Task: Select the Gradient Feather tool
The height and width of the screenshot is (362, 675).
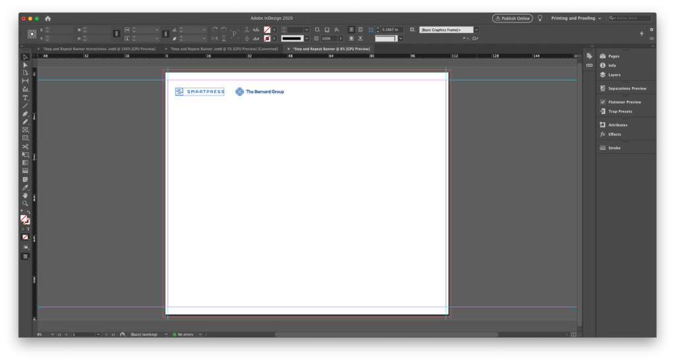Action: [25, 171]
